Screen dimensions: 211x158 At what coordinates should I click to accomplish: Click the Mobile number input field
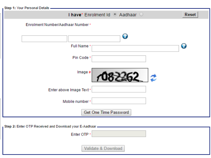119,101
